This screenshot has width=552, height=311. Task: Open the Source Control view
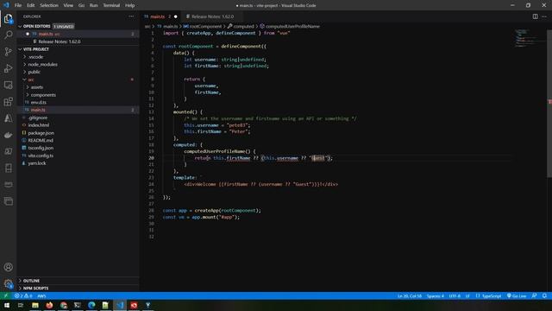[8, 52]
